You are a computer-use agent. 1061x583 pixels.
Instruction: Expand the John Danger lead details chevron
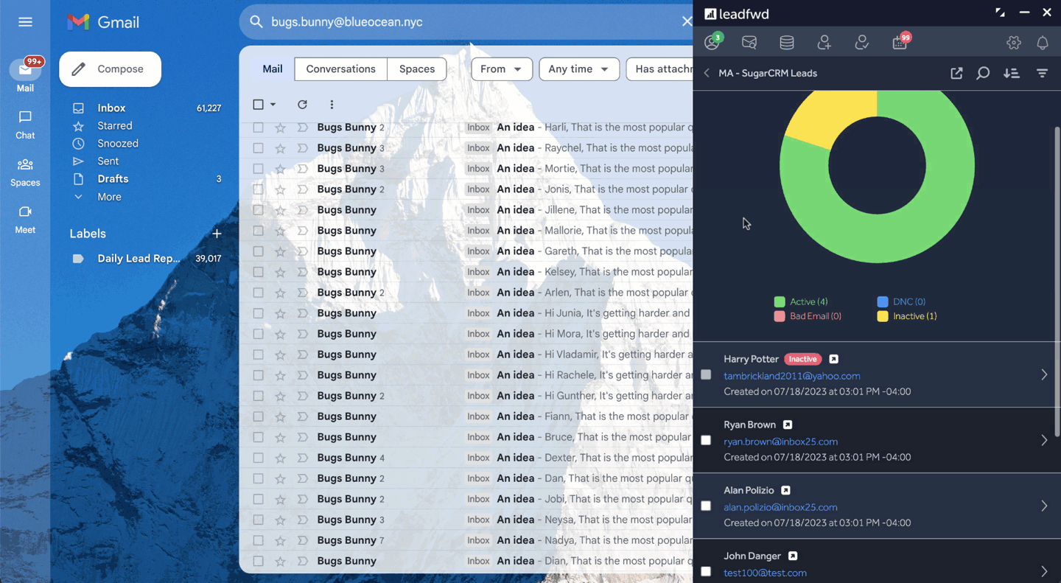(x=1044, y=571)
